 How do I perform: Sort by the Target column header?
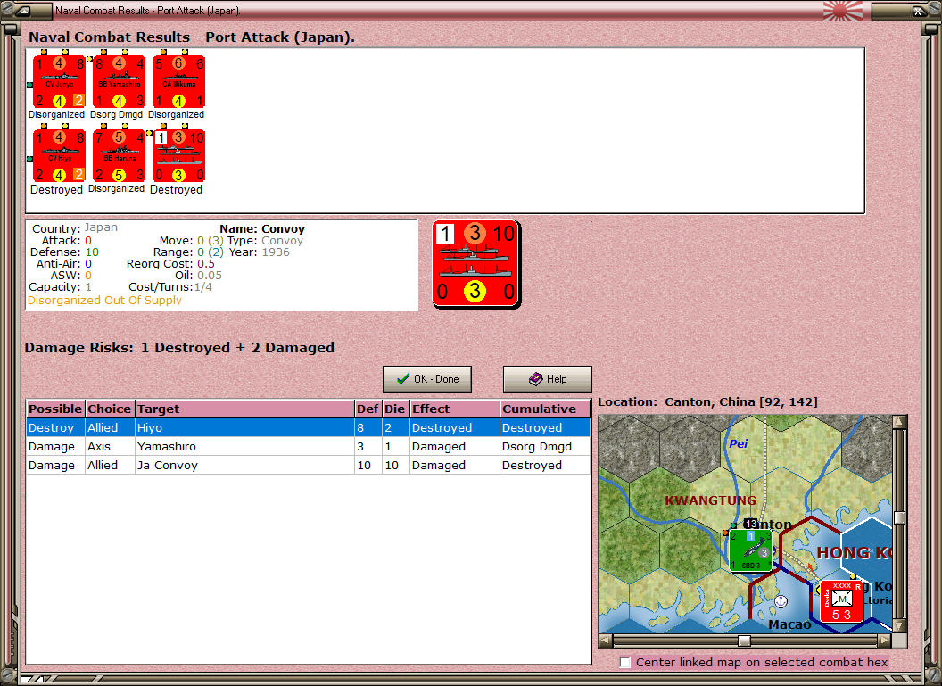(244, 409)
